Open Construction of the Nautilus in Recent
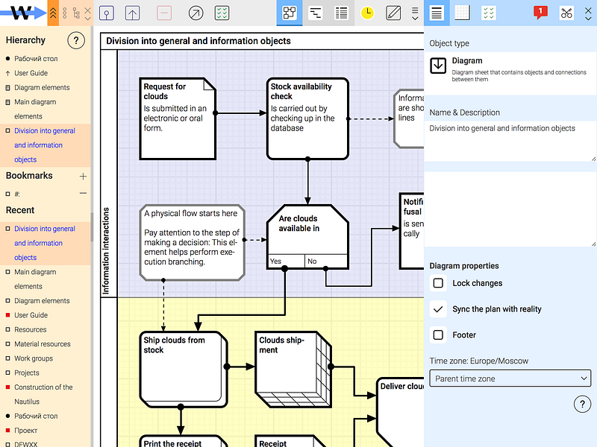This screenshot has width=597, height=447. pos(43,394)
